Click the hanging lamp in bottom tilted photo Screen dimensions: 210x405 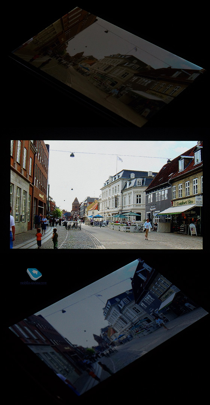(63, 311)
